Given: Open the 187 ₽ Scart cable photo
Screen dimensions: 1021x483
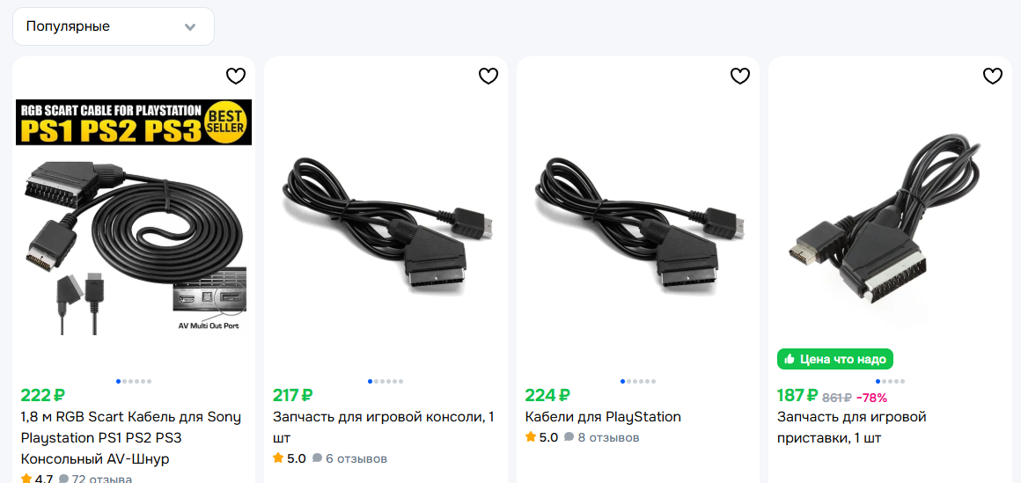Looking at the screenshot, I should pyautogui.click(x=890, y=220).
